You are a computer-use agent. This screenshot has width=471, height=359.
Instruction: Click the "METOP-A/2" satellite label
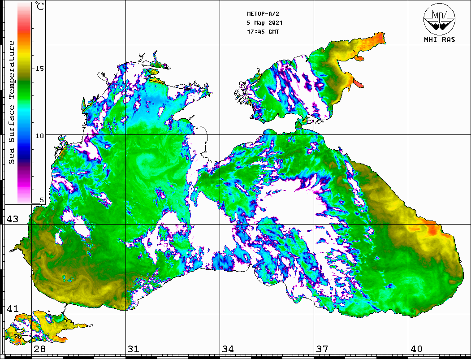pos(263,14)
